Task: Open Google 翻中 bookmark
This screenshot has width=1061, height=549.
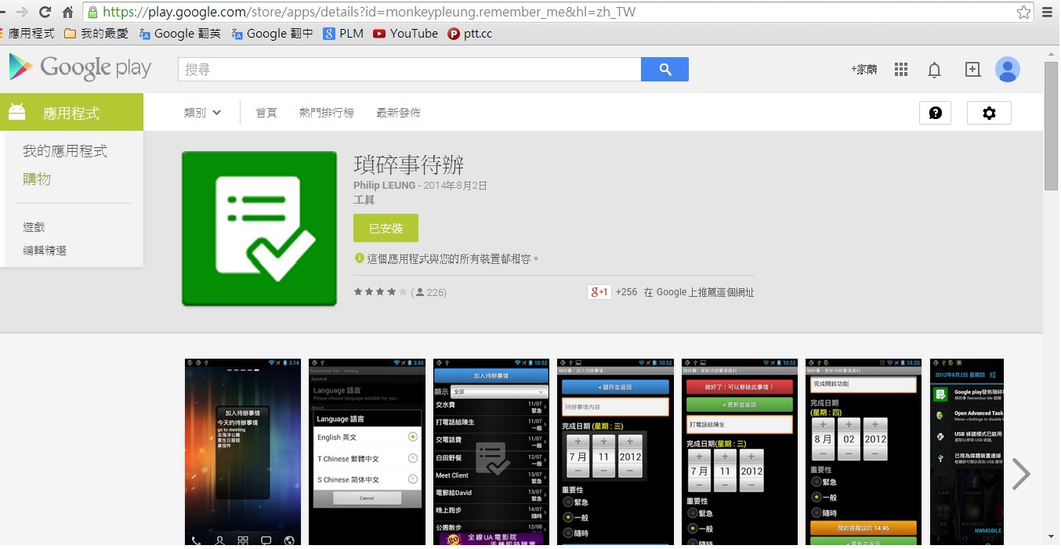Action: [x=272, y=34]
